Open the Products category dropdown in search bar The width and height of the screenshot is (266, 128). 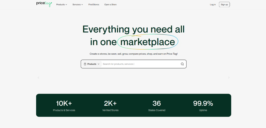pyautogui.click(x=92, y=64)
